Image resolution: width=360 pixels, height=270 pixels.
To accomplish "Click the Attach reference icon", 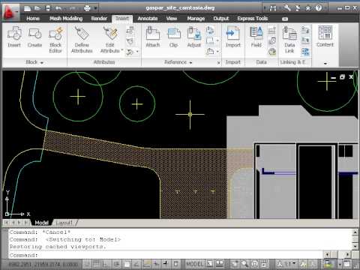I will [153, 34].
